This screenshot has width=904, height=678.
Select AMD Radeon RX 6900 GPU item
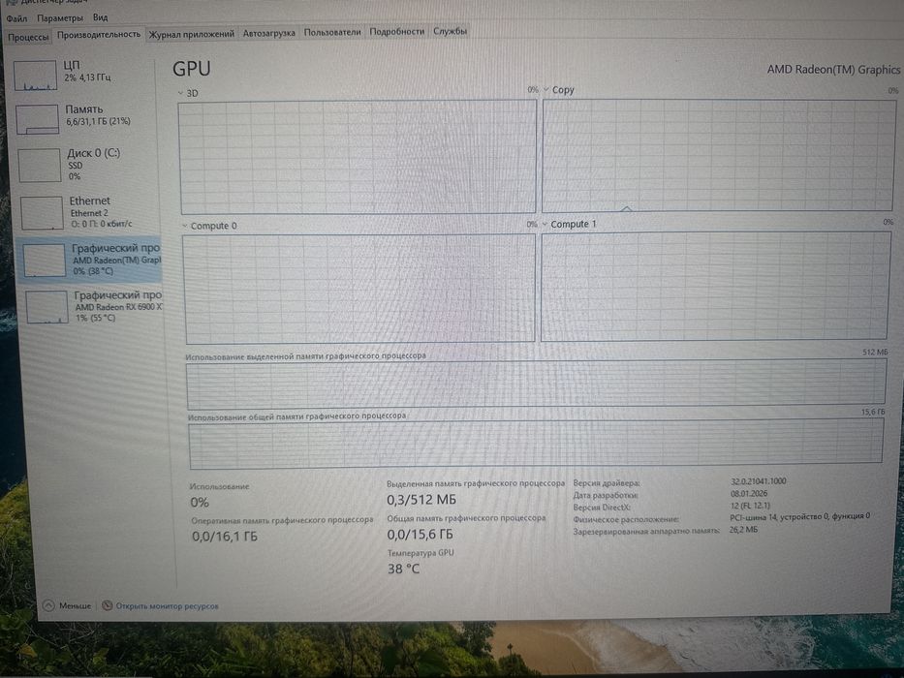pos(93,306)
